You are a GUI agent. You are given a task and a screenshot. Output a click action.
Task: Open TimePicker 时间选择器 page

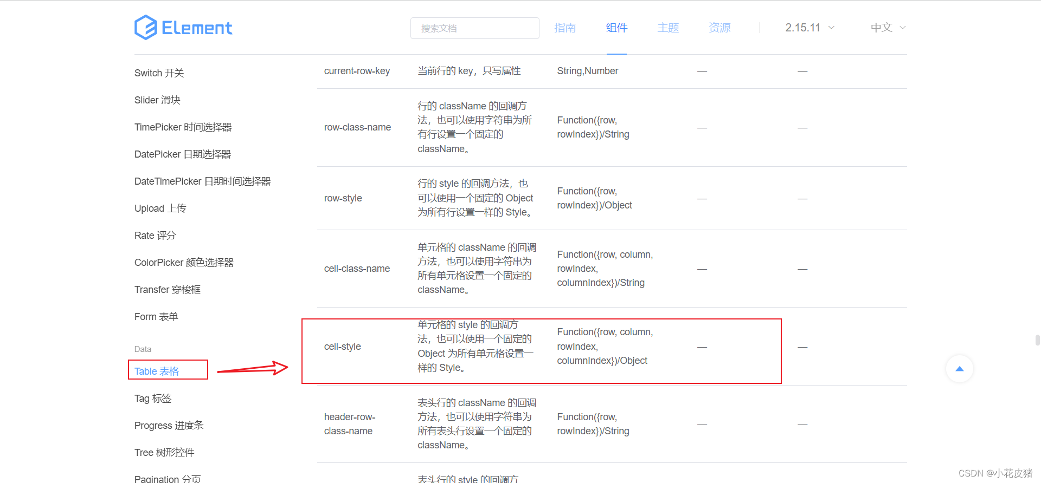click(183, 127)
